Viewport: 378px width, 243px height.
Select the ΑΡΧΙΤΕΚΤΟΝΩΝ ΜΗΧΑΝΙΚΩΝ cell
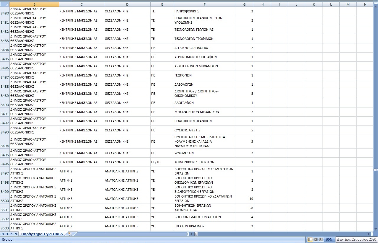click(x=205, y=66)
